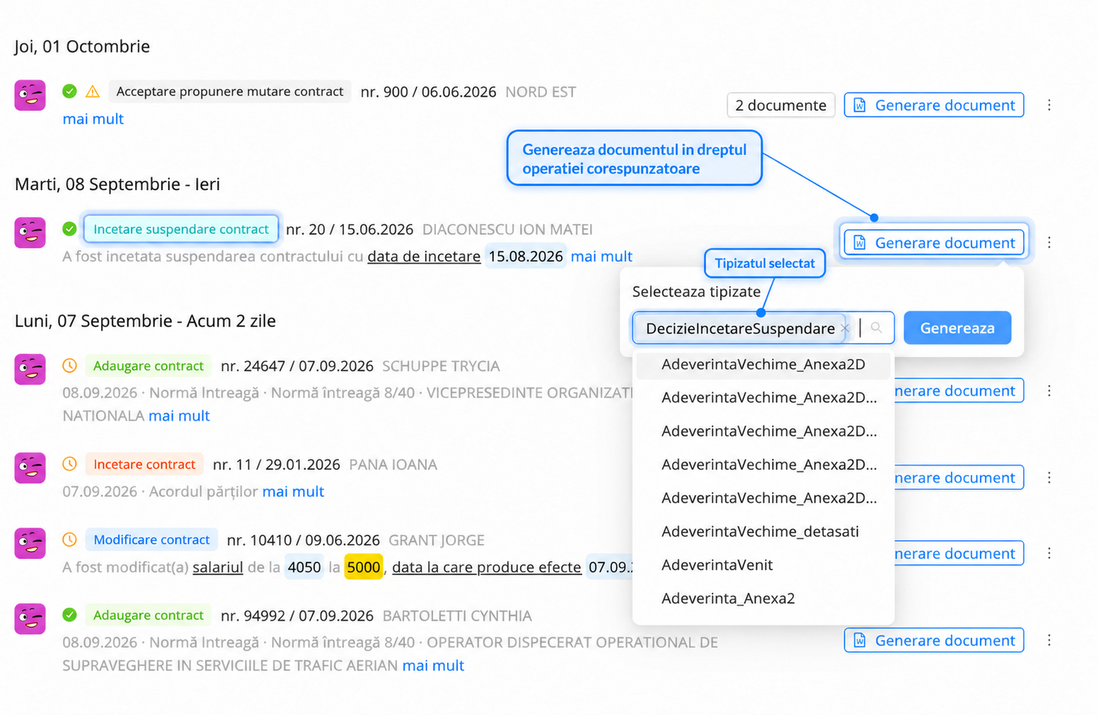This screenshot has width=1098, height=715.
Task: Click the green check icon beside Incetare suspendare contract
Action: click(x=69, y=229)
